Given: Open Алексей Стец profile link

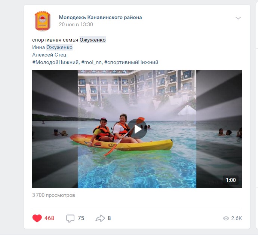Looking at the screenshot, I should 49,55.
